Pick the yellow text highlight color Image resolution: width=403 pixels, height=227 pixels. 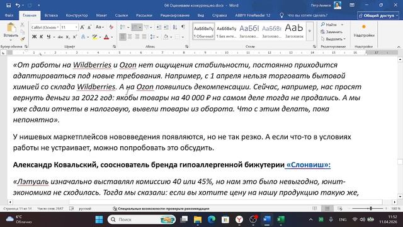click(94, 37)
